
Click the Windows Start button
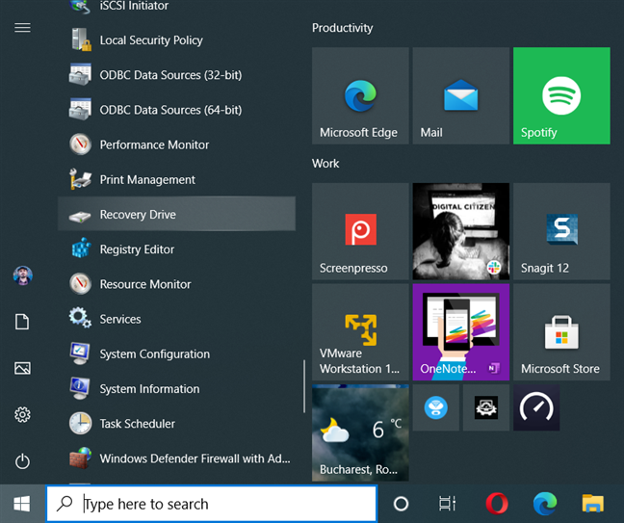(x=22, y=504)
